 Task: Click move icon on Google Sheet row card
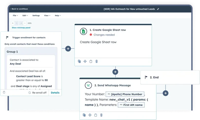pyautogui.click(x=85, y=61)
